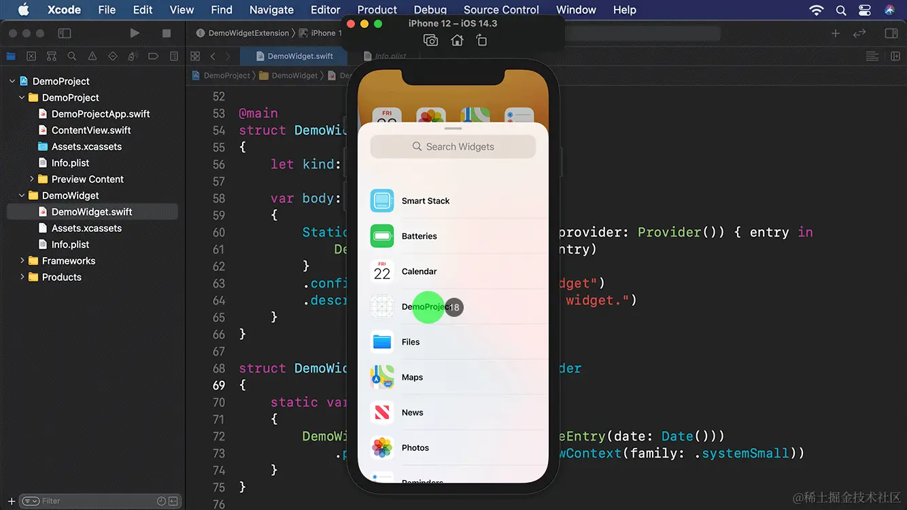This screenshot has height=510, width=907.
Task: Stop the running build
Action: 167,33
